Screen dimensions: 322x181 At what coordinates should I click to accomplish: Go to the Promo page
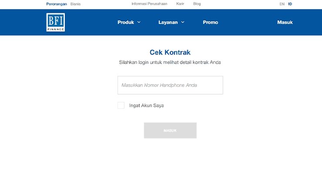point(210,22)
